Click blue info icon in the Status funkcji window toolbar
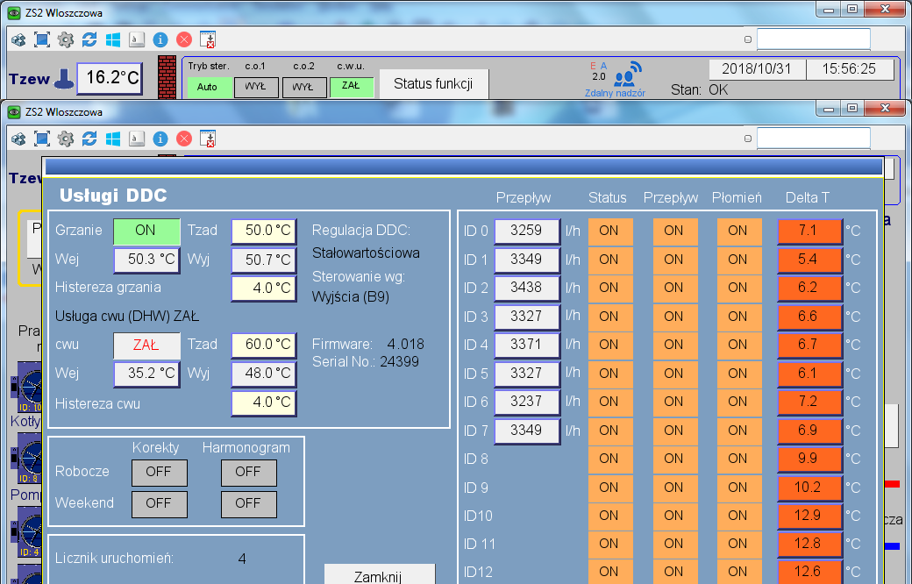Image resolution: width=912 pixels, height=584 pixels. click(160, 39)
